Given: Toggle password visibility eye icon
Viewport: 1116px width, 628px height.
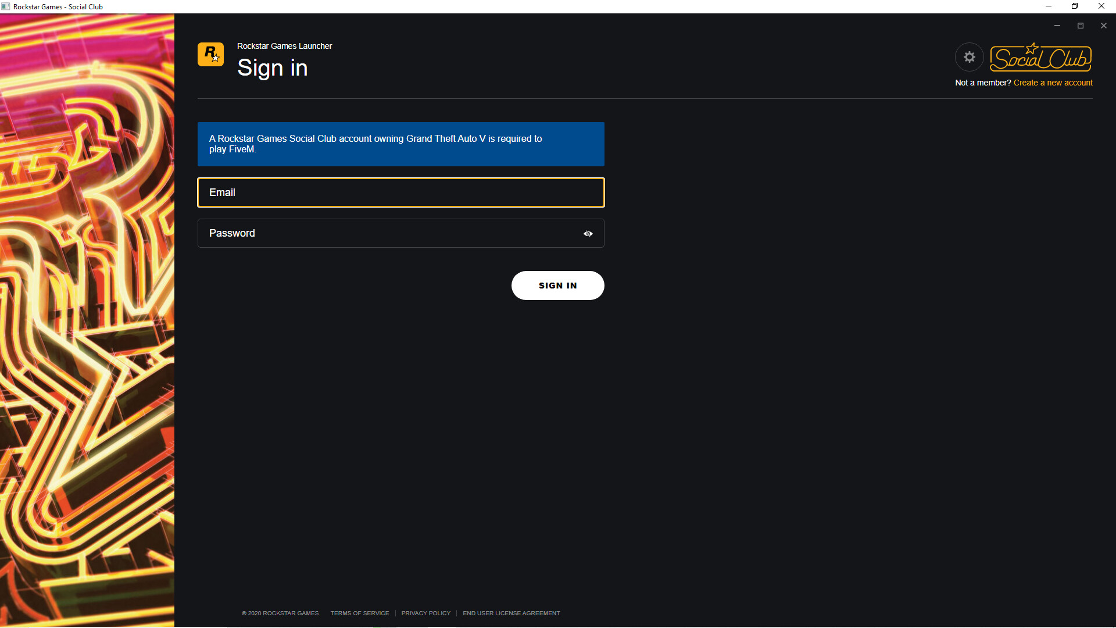Looking at the screenshot, I should point(588,234).
